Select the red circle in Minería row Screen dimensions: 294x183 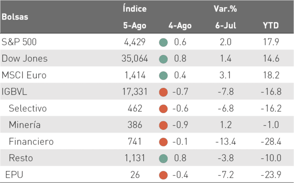(164, 125)
